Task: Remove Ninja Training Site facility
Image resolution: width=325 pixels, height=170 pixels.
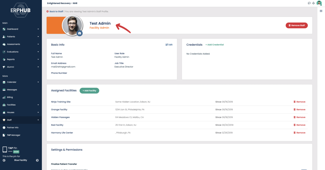Action: [x=299, y=102]
